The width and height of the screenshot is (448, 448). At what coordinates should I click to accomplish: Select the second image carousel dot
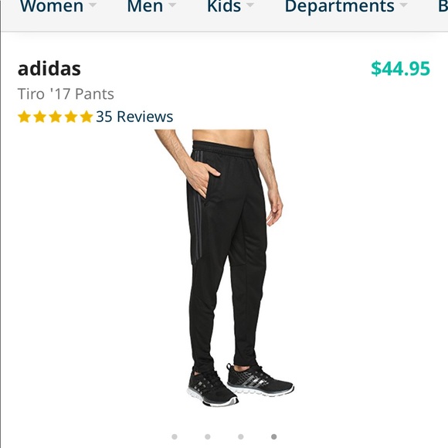pyautogui.click(x=208, y=436)
